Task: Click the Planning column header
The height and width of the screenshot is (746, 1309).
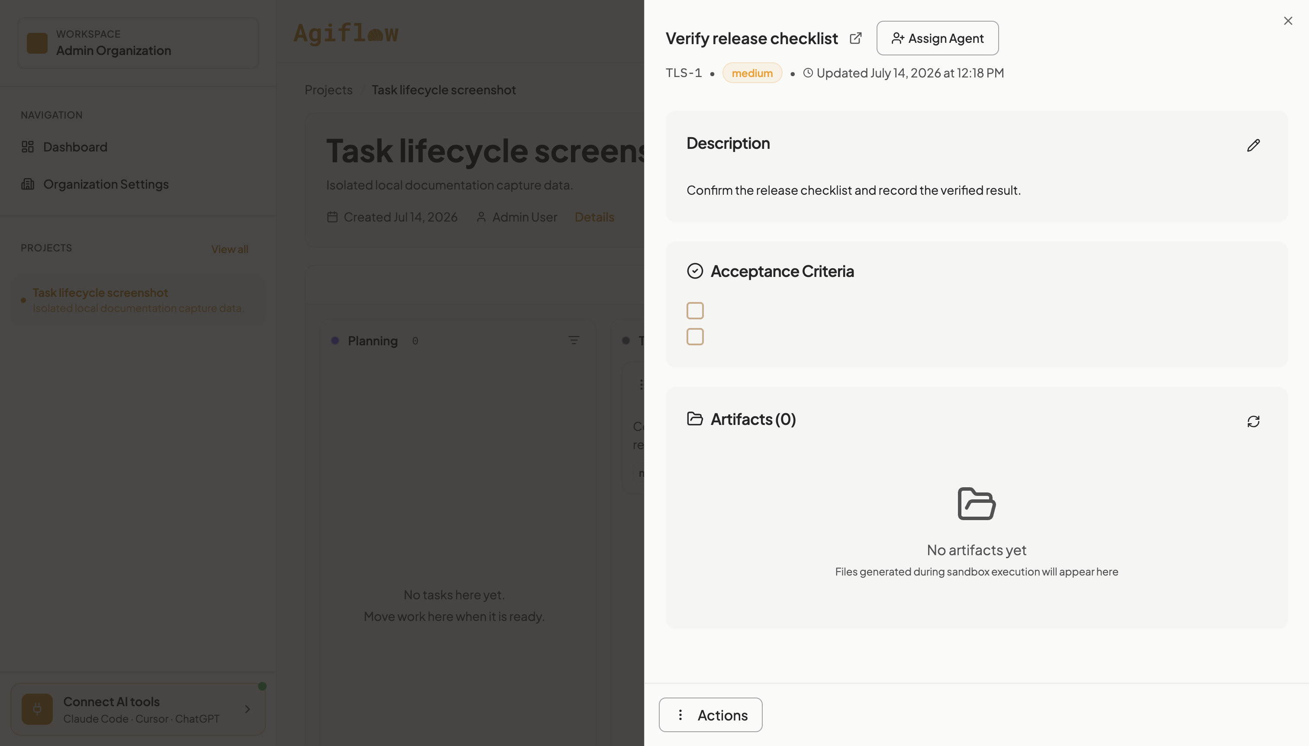Action: click(373, 341)
